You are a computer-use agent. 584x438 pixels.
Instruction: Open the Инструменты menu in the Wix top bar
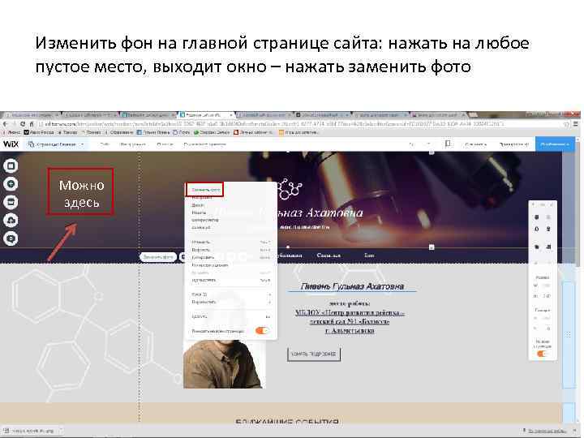[x=132, y=144]
